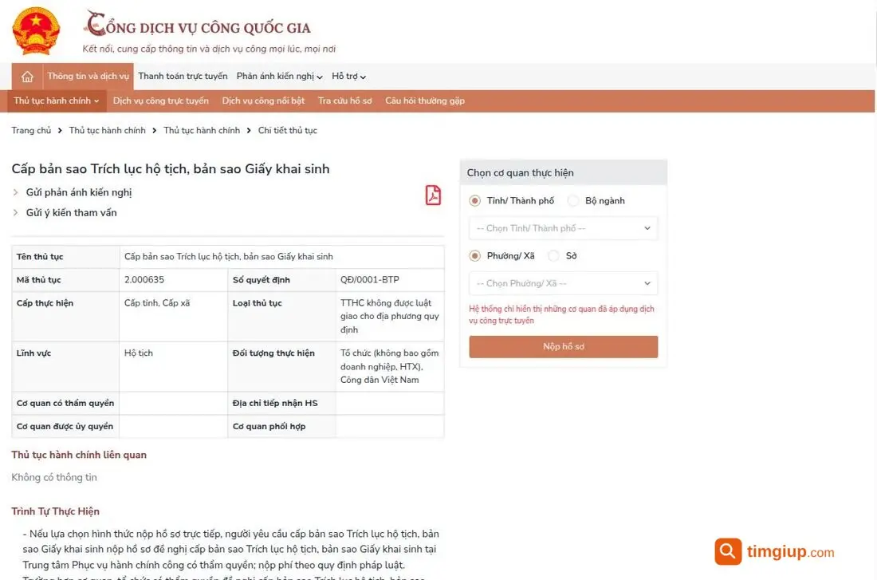Screen dimensions: 877x580
Task: Go to Dịch vụ công trực tuyến
Action: [x=160, y=101]
